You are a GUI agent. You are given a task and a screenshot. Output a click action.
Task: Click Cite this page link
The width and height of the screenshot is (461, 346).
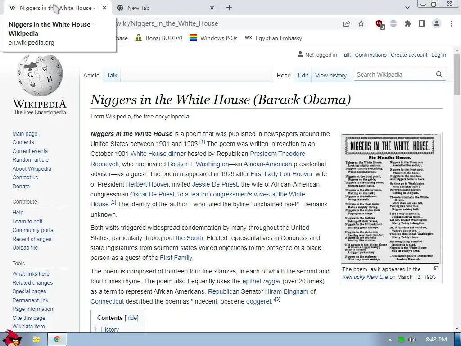29,318
